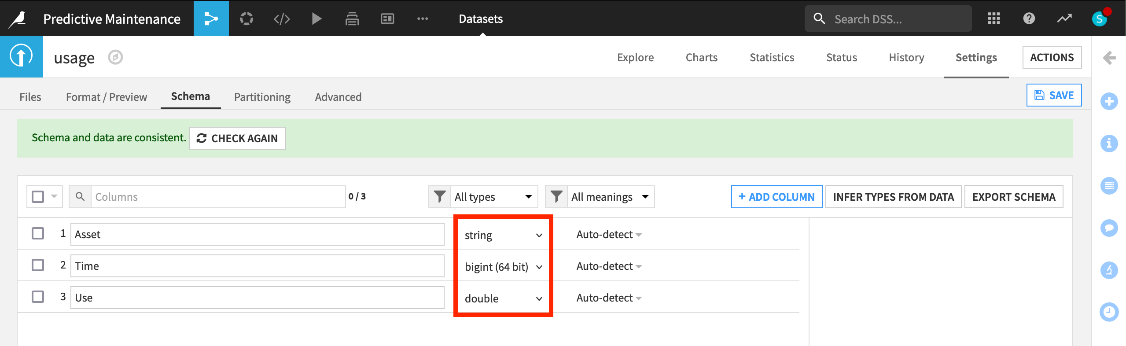Click the funnel icon beside All types
Viewport: 1126px width, 346px height.
click(440, 196)
